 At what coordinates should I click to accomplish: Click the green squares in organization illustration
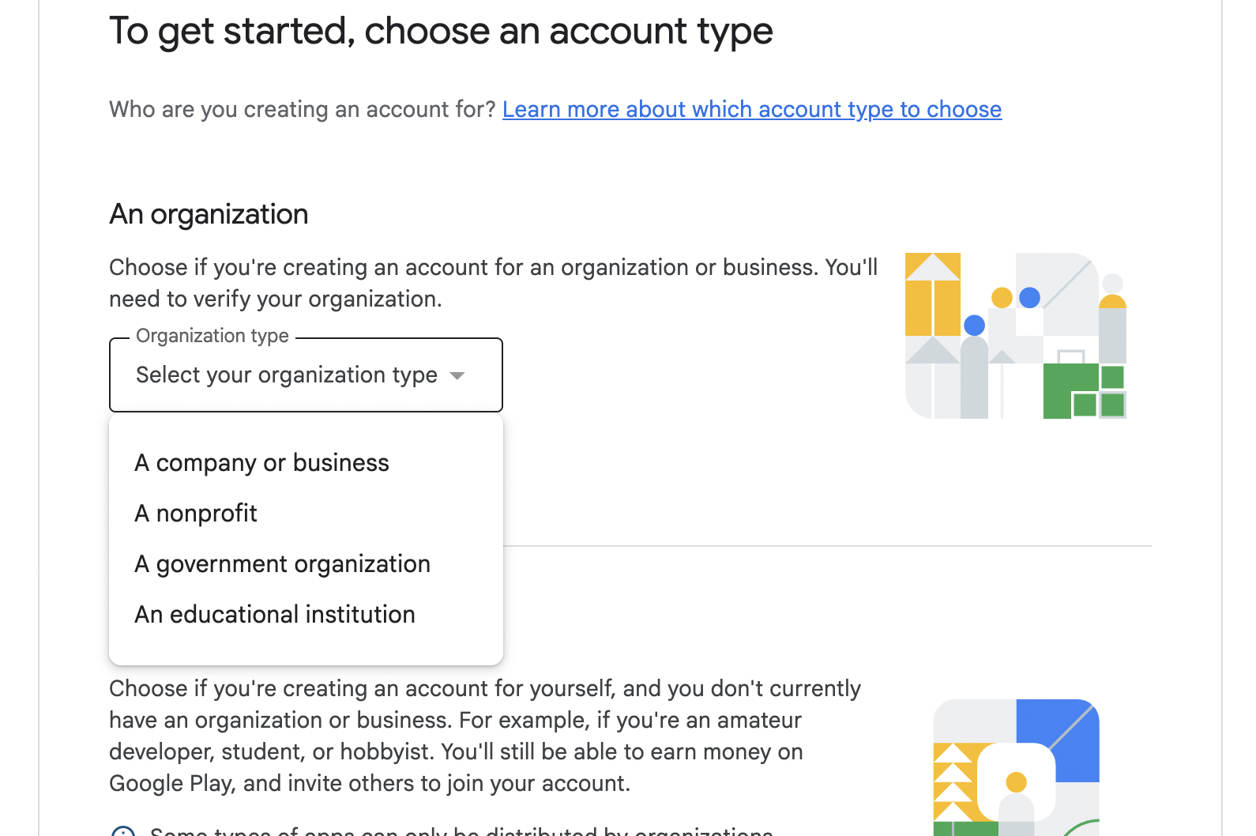tap(1084, 391)
